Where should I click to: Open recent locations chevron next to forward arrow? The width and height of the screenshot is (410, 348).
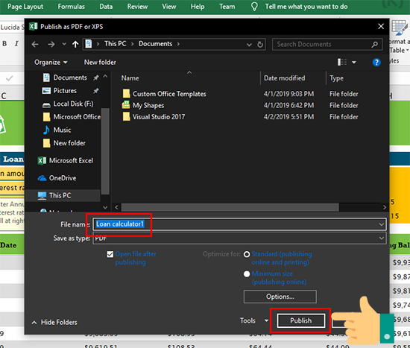[x=64, y=44]
